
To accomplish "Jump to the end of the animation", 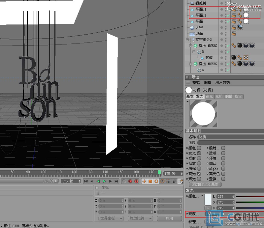I will click(116, 181).
